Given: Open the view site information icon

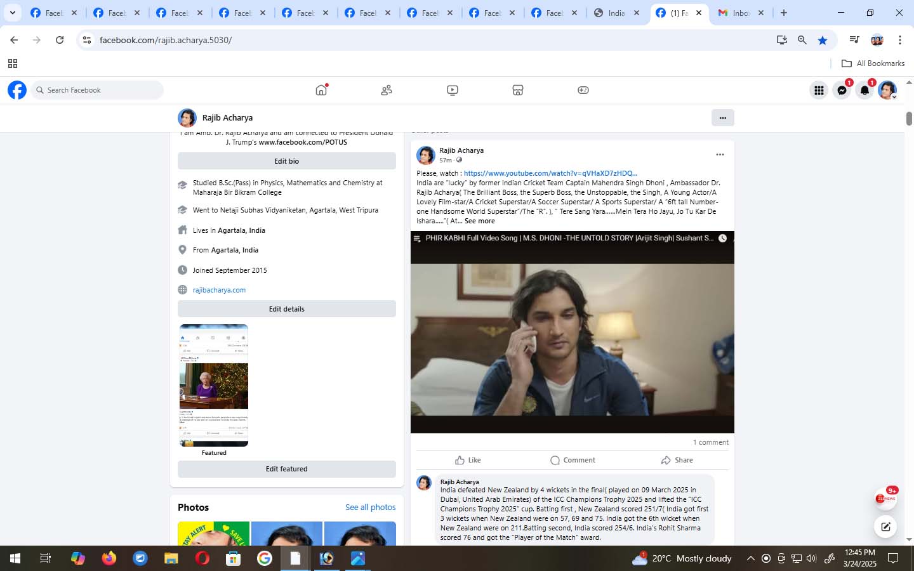Looking at the screenshot, I should click(87, 40).
